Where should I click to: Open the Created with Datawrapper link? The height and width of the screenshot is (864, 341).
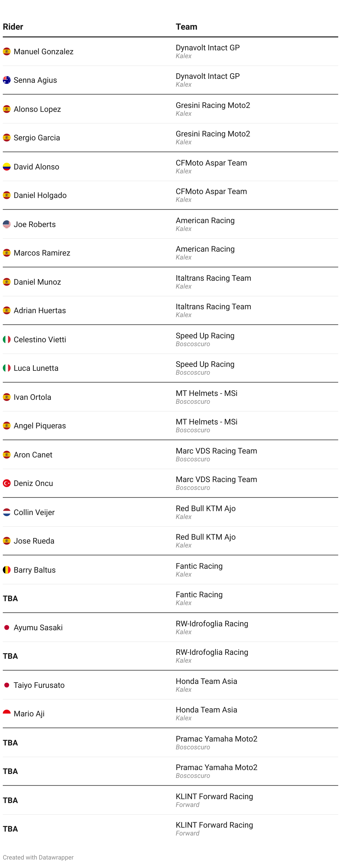[38, 857]
